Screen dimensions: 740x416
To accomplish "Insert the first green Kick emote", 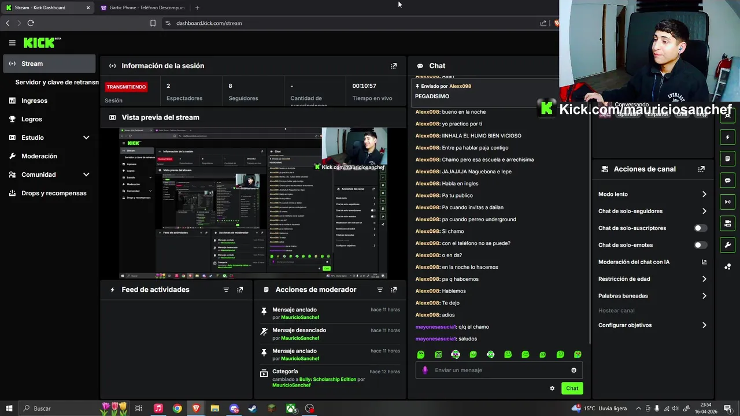I will (x=421, y=355).
